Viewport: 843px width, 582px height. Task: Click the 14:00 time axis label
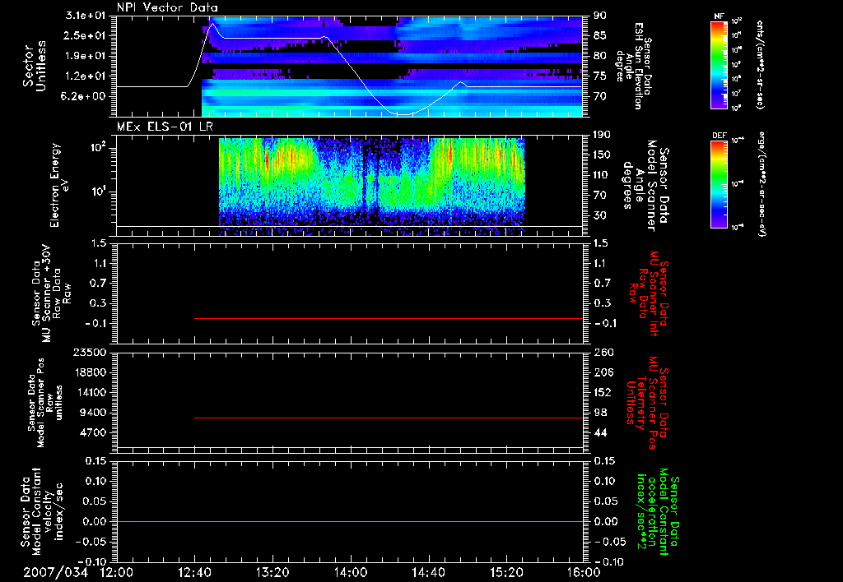pyautogui.click(x=350, y=572)
